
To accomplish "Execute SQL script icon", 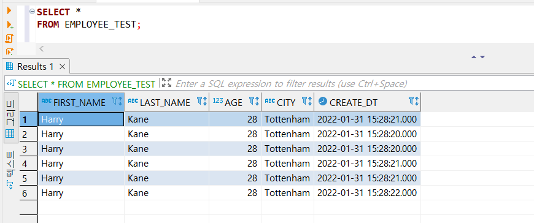I will coord(10,39).
